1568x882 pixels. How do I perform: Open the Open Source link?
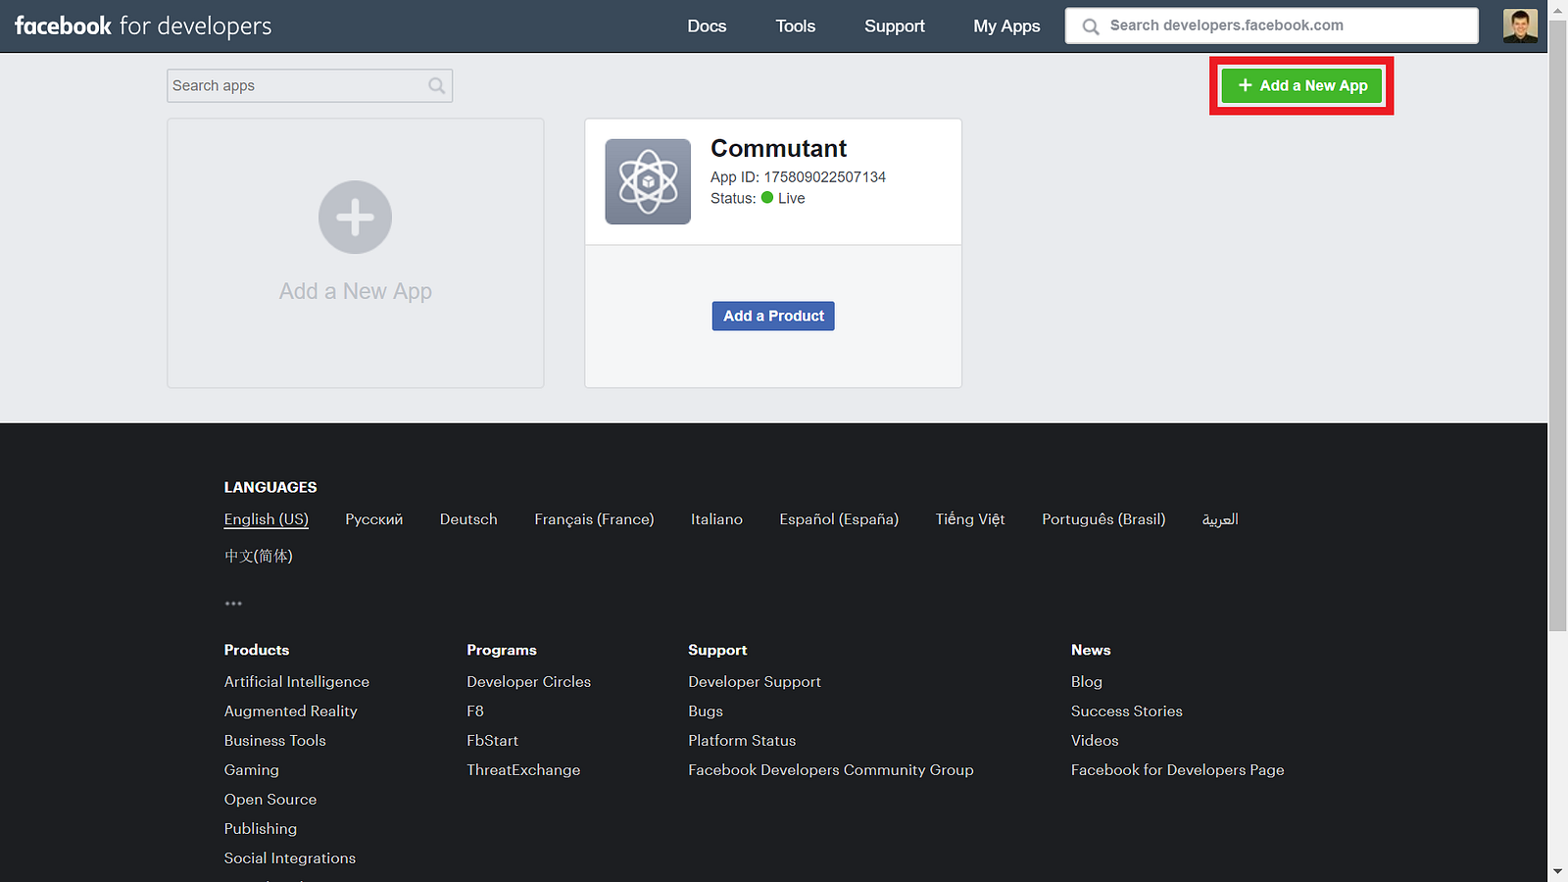point(269,800)
